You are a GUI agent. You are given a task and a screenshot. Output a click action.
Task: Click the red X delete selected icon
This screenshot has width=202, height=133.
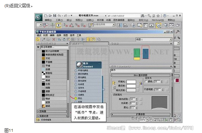(x=54, y=39)
